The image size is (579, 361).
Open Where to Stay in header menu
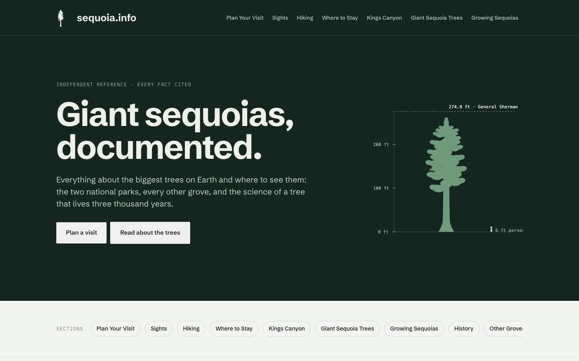pos(340,18)
